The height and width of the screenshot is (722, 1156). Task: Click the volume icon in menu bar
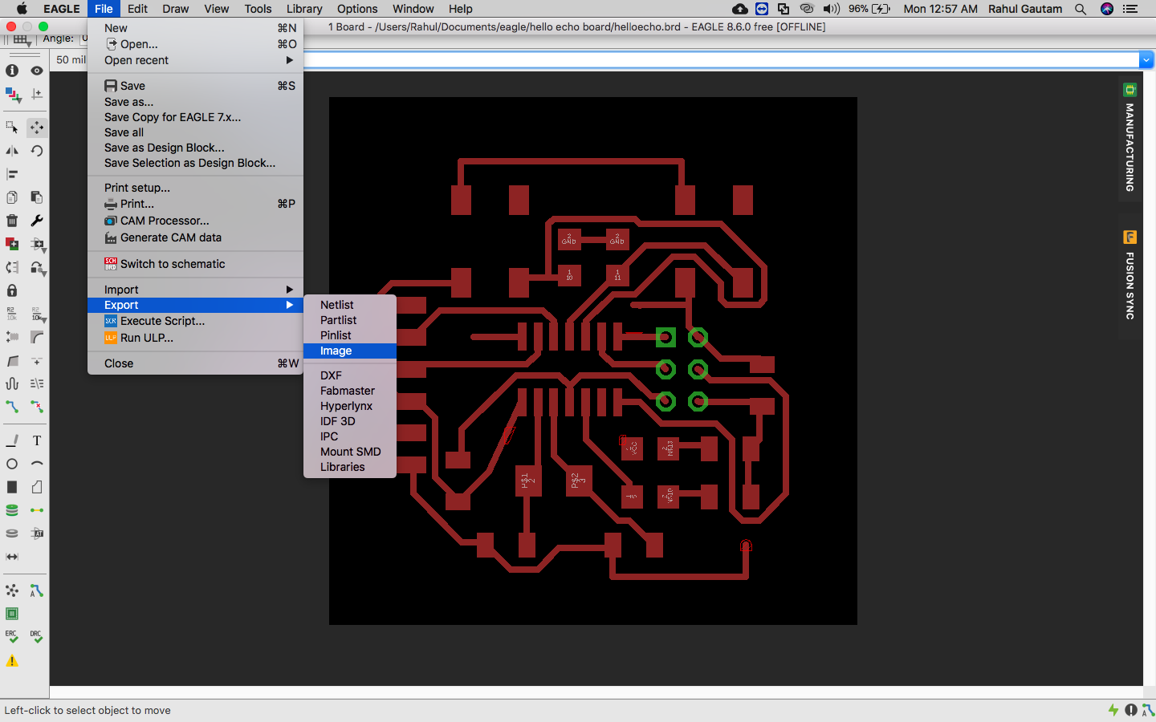click(831, 9)
